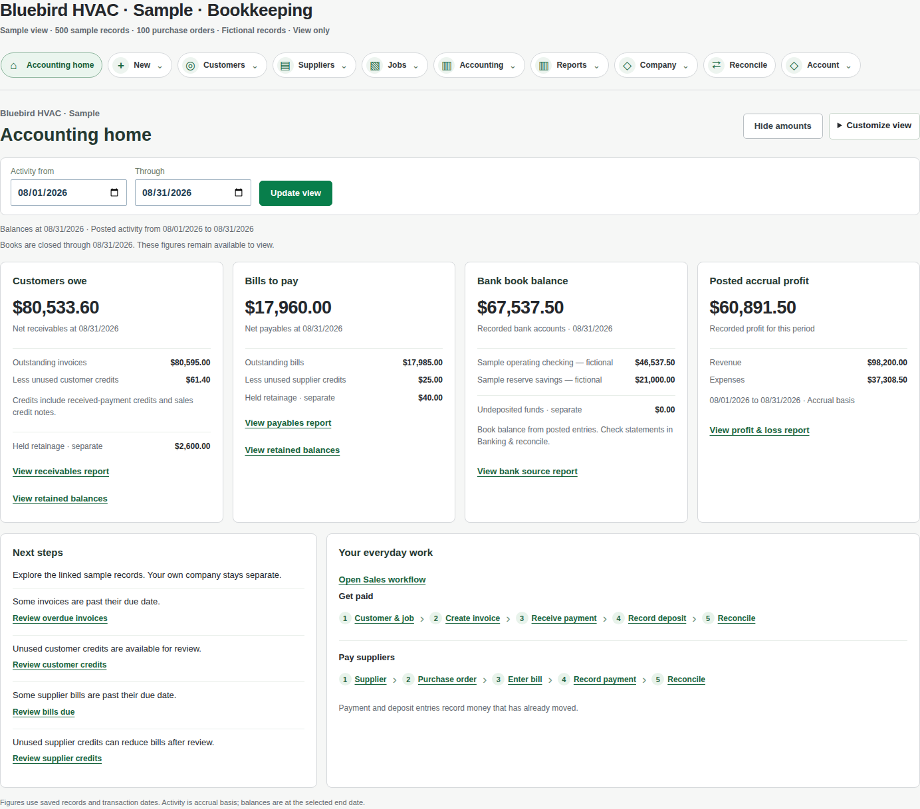The width and height of the screenshot is (920, 809).
Task: Open calendar picker for Activity from date
Action: [114, 193]
